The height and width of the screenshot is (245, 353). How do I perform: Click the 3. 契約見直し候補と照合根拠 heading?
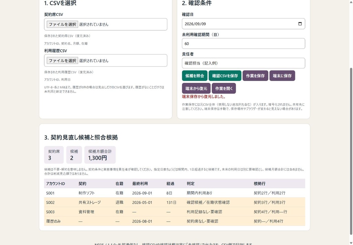point(81,137)
